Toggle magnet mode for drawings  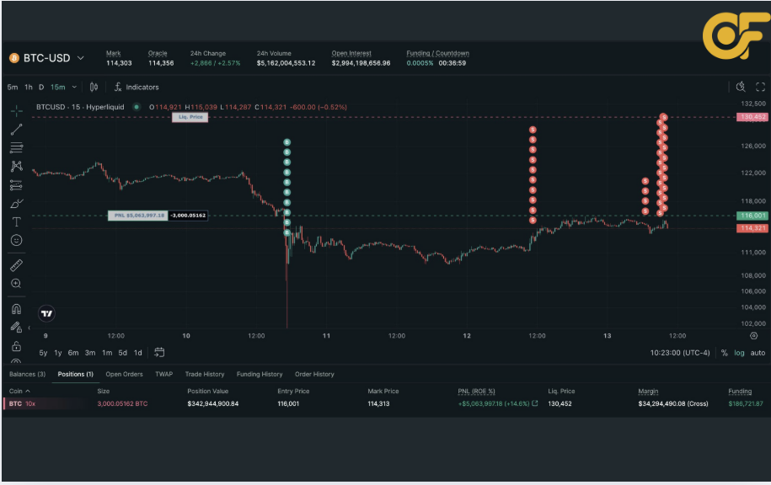coord(16,309)
